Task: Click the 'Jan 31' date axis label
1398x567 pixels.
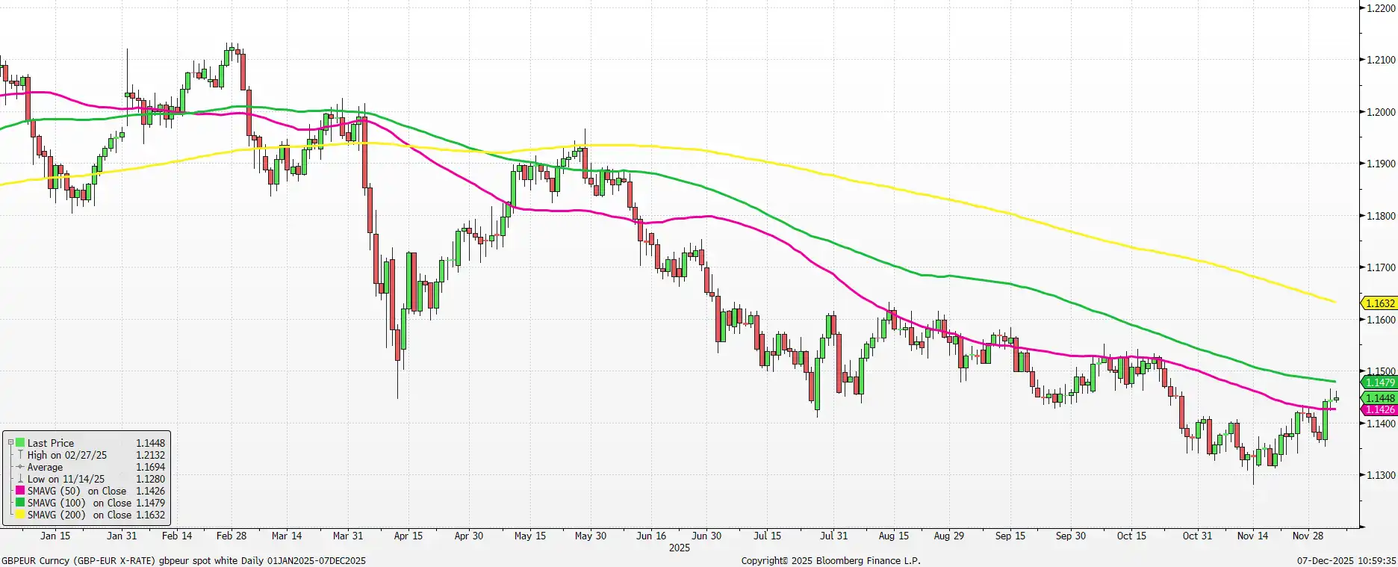Action: tap(122, 536)
